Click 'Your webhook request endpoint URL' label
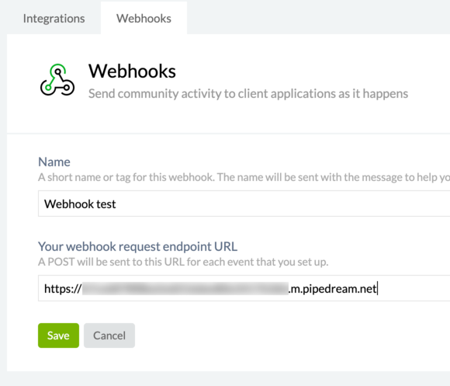 (138, 247)
